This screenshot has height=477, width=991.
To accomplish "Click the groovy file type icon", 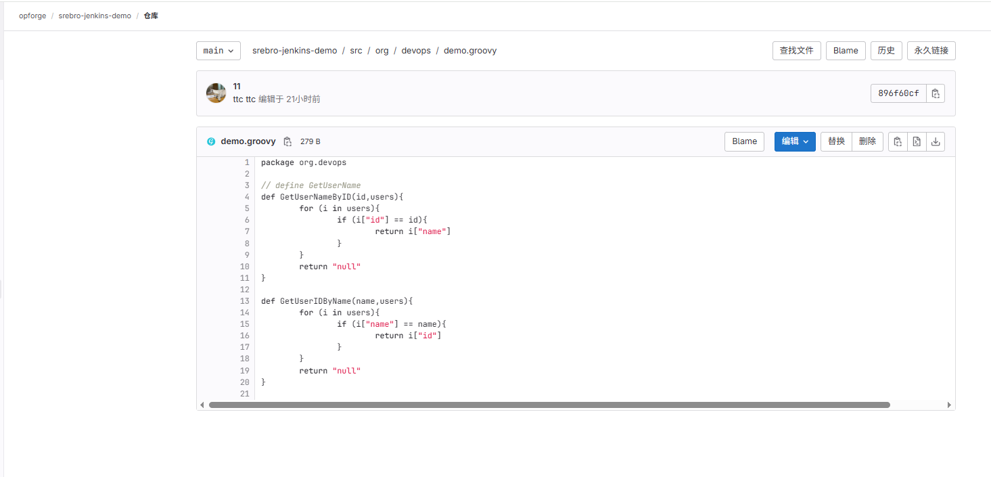I will click(x=211, y=141).
